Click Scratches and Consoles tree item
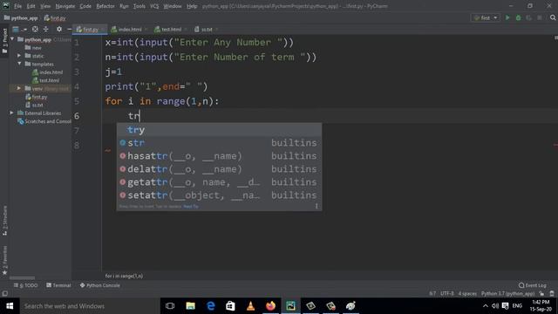This screenshot has height=314, width=558. click(44, 121)
